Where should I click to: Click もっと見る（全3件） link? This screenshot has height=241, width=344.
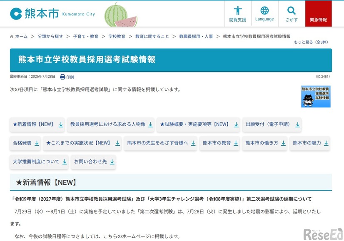pyautogui.click(x=311, y=42)
